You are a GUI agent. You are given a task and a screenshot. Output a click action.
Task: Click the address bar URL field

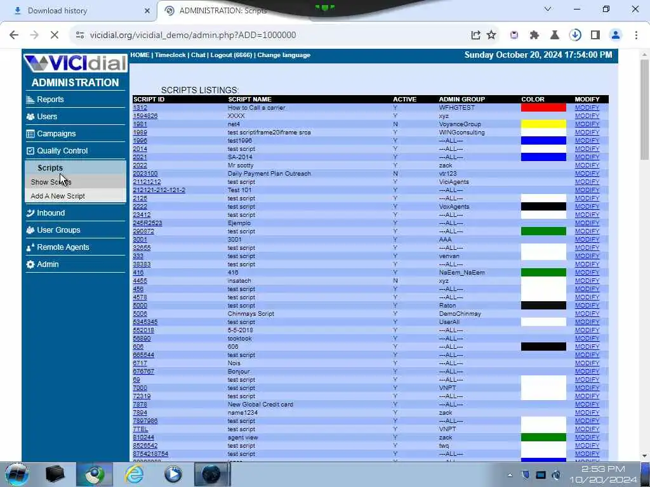click(274, 36)
